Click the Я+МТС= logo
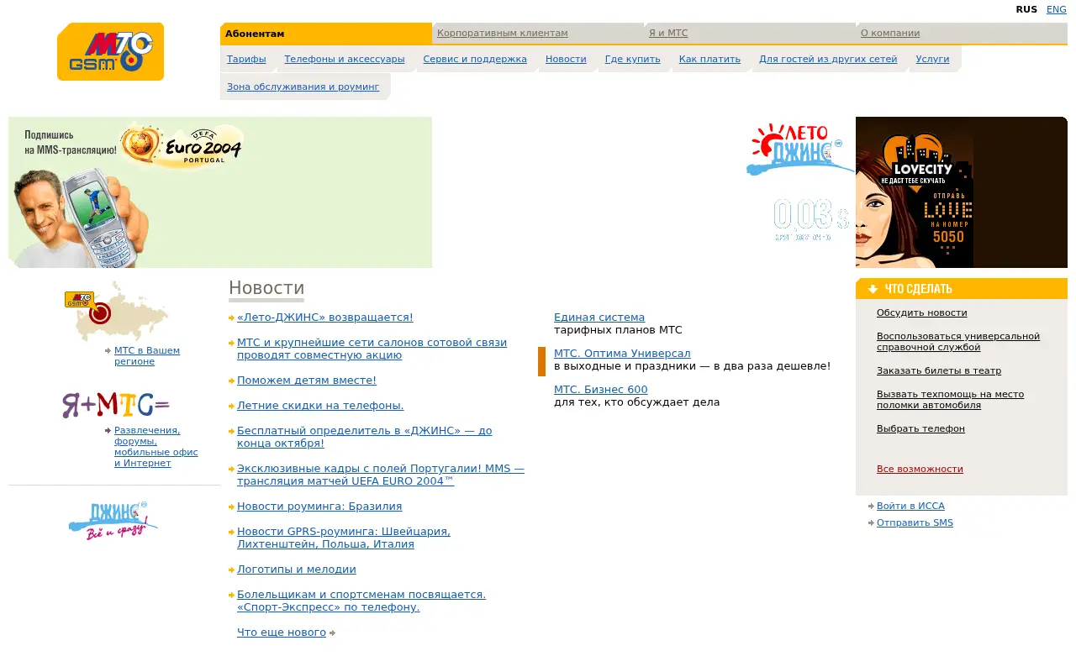This screenshot has height=672, width=1076. (x=115, y=405)
